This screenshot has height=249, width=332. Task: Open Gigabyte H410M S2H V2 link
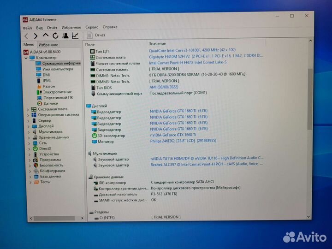pos(206,56)
